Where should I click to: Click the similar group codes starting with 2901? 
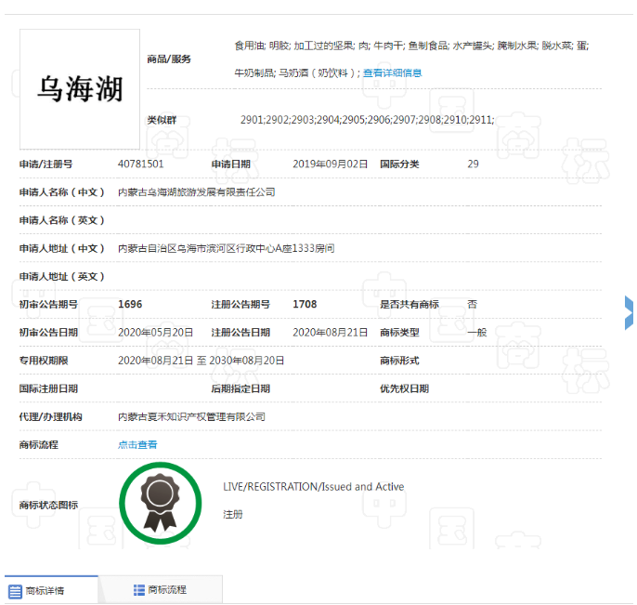(367, 120)
